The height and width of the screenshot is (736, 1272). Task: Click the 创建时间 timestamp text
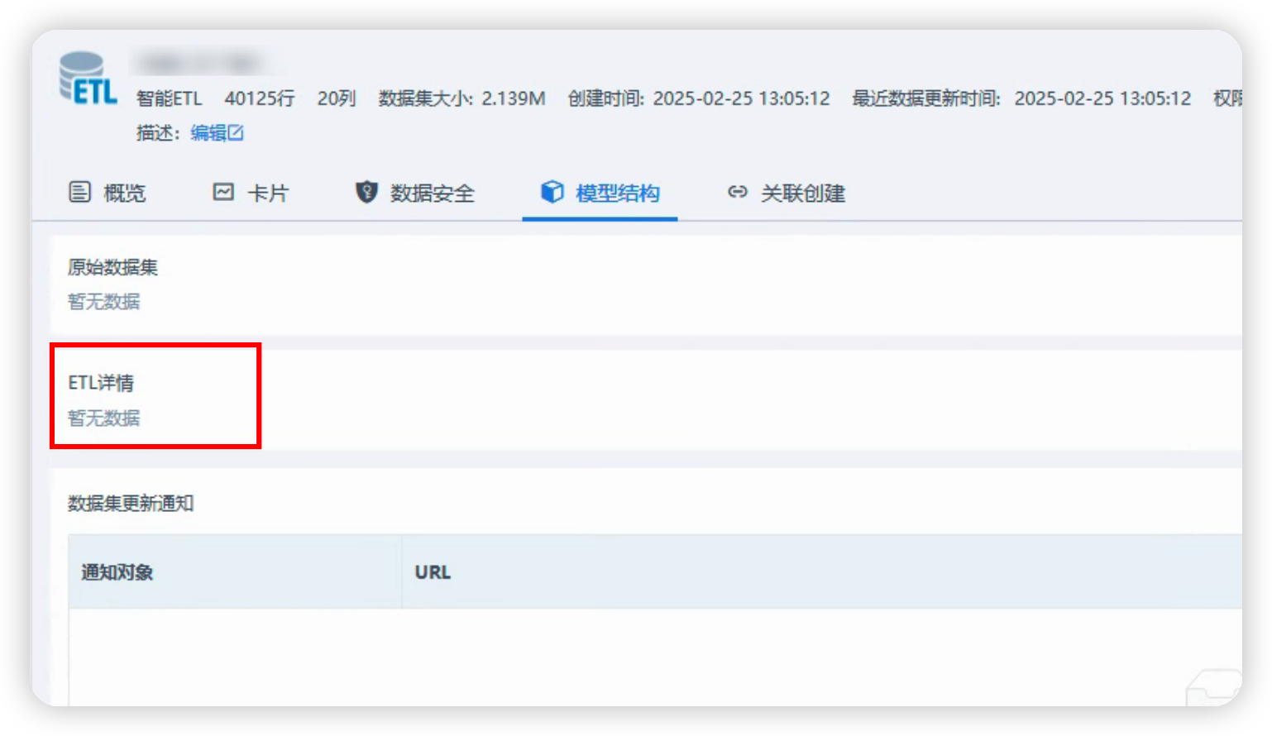pos(698,98)
